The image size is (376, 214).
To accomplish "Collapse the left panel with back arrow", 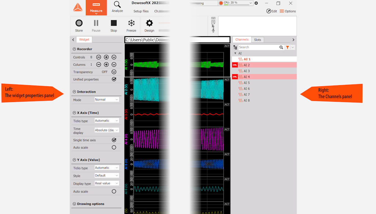I will [x=73, y=40].
